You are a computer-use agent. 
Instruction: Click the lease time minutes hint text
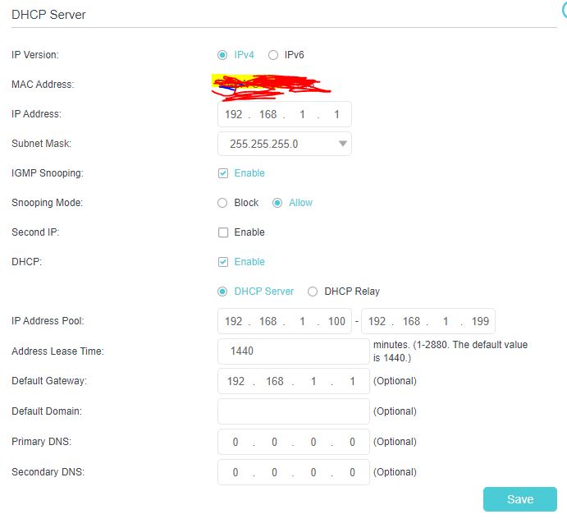click(450, 351)
